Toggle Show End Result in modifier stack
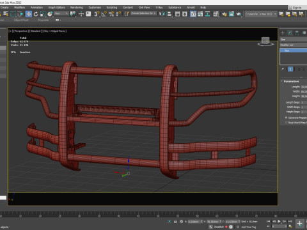Viewport: 307px width, 230px height. 290,69
